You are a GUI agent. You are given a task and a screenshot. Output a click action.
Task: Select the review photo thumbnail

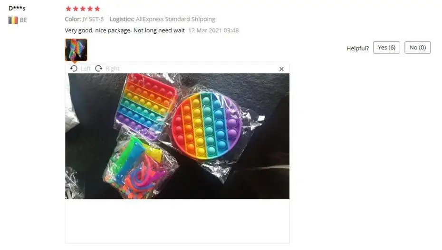(x=76, y=50)
